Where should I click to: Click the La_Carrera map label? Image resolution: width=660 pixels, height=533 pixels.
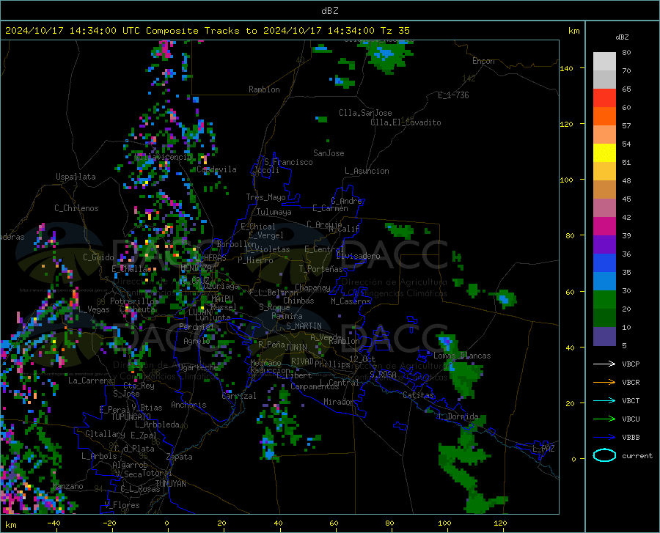click(90, 381)
